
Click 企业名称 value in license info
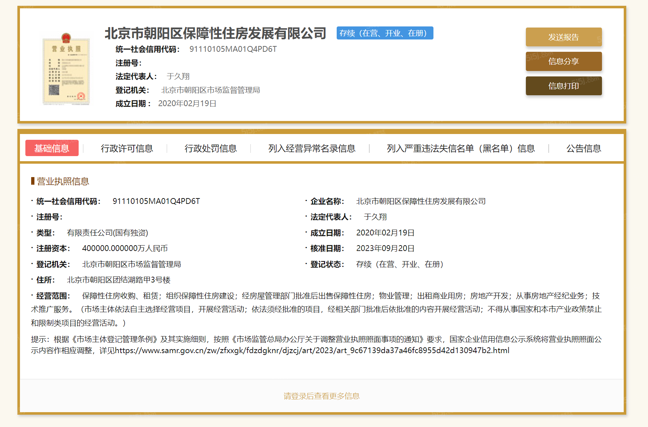coord(421,201)
